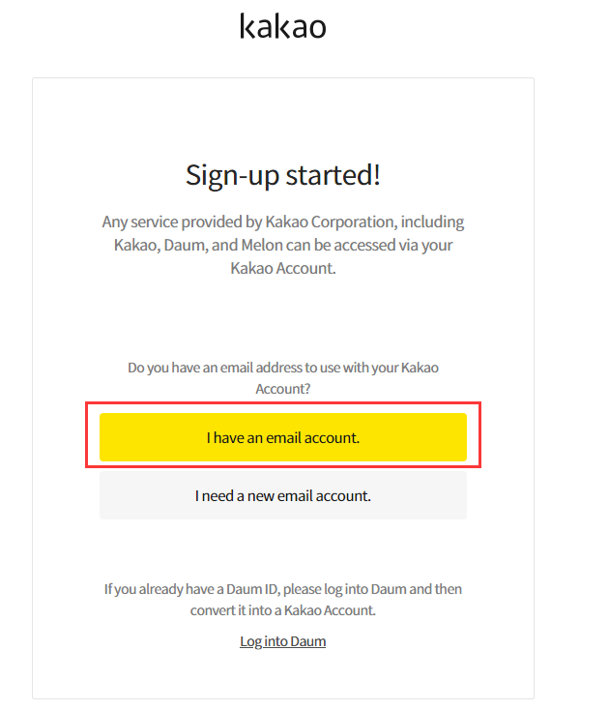Click the Daum ID conversion notice text
The height and width of the screenshot is (710, 609).
pos(283,600)
